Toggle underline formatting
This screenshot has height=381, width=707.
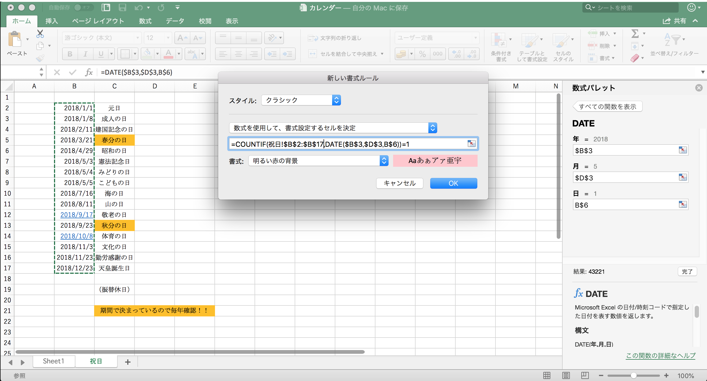[101, 54]
